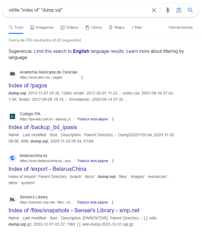Open options menu for the amc.mx result
This screenshot has height=235, width=202.
pos(82,77)
